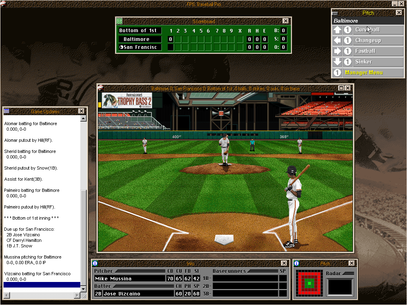Throw a Changeup pitch
This screenshot has width=407, height=305.
point(378,41)
